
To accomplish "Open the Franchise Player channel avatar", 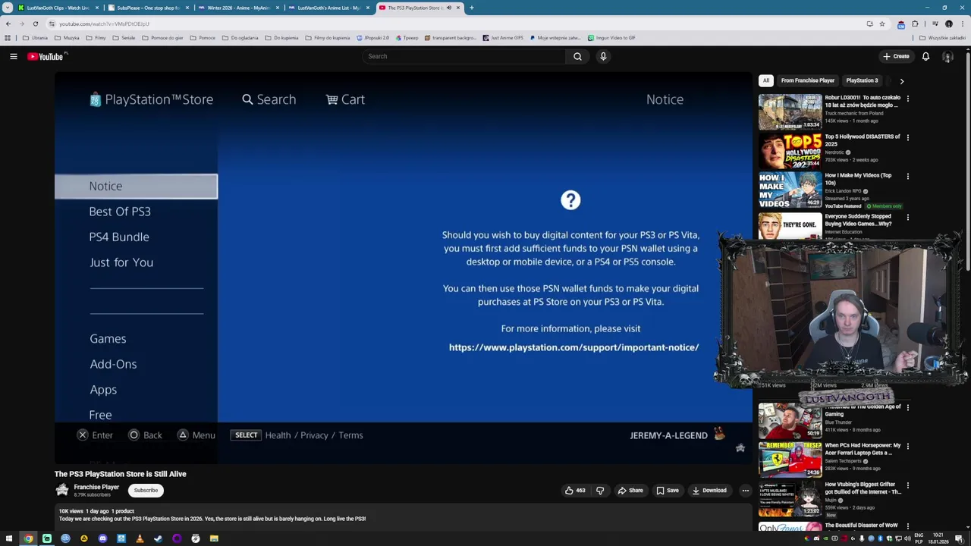I will pyautogui.click(x=62, y=491).
